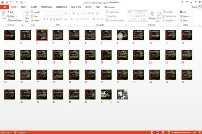The image size is (202, 134).
Task: Open PowerPoint Help question mark
Action: (x=182, y=2)
